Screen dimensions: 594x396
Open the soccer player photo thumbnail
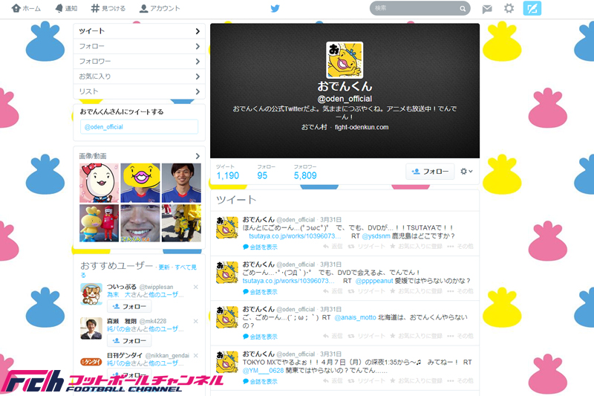tap(181, 183)
